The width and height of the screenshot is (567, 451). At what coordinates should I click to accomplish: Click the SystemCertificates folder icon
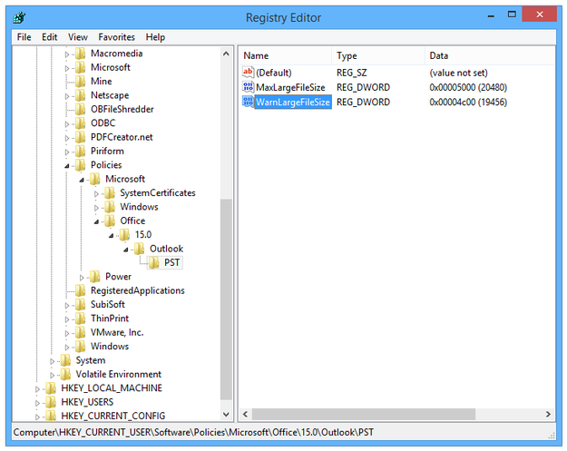110,193
